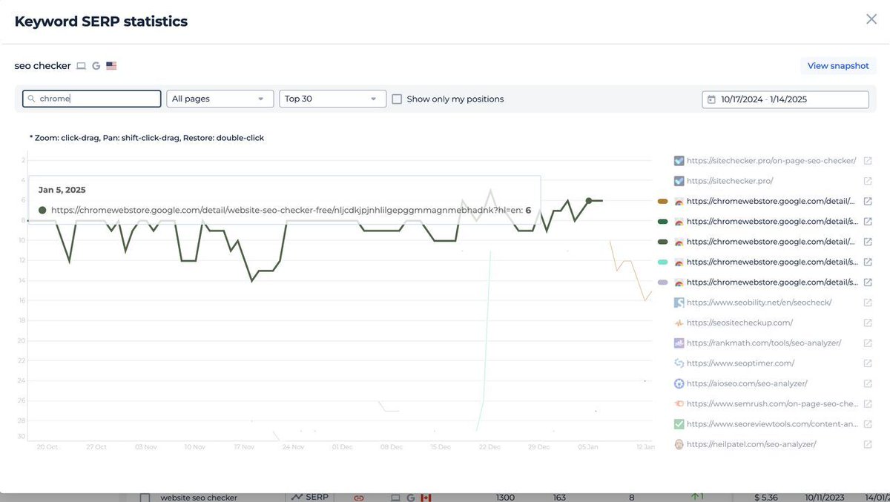This screenshot has height=502, width=890.
Task: Open external link icon for neilpatel.com row
Action: (868, 444)
